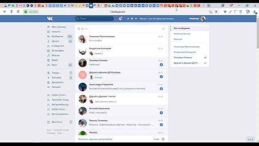259x146 pixels.
Task: Open the audio track title in header
Action: coord(157,19)
